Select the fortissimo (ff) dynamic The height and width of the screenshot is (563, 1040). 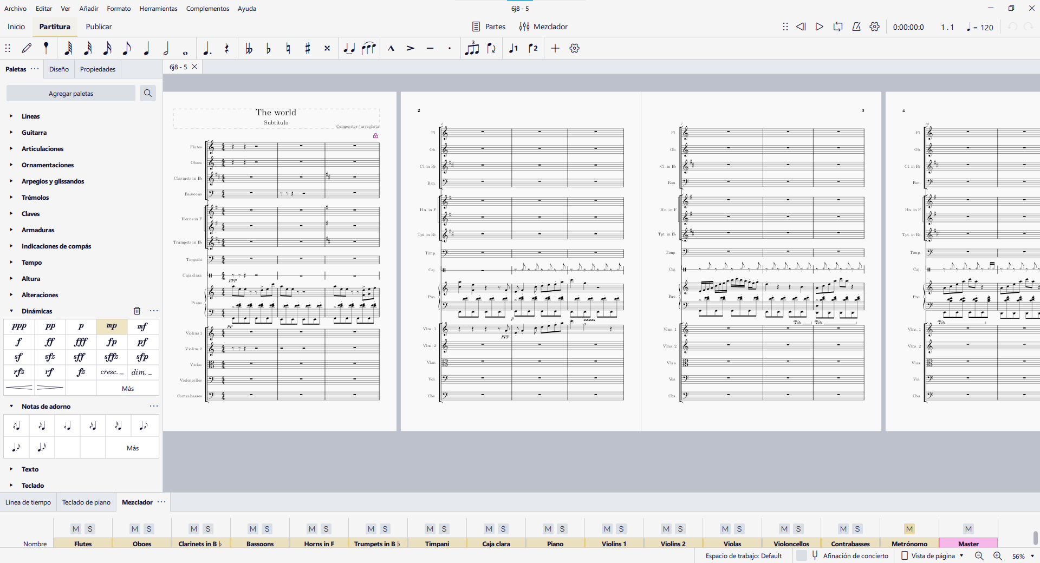click(50, 342)
